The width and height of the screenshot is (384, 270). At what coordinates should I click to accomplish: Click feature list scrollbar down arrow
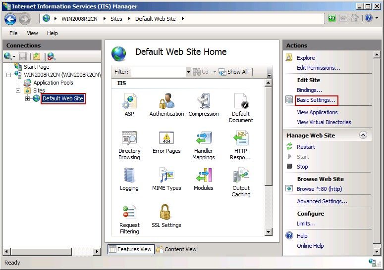pos(269,232)
